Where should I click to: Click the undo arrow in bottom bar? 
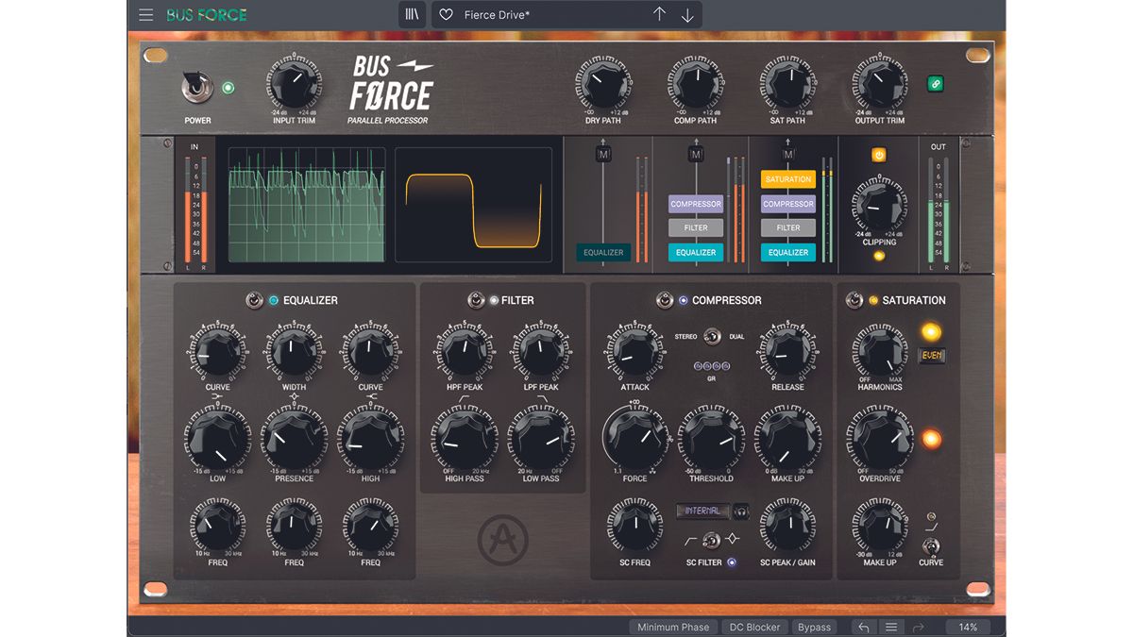863,627
